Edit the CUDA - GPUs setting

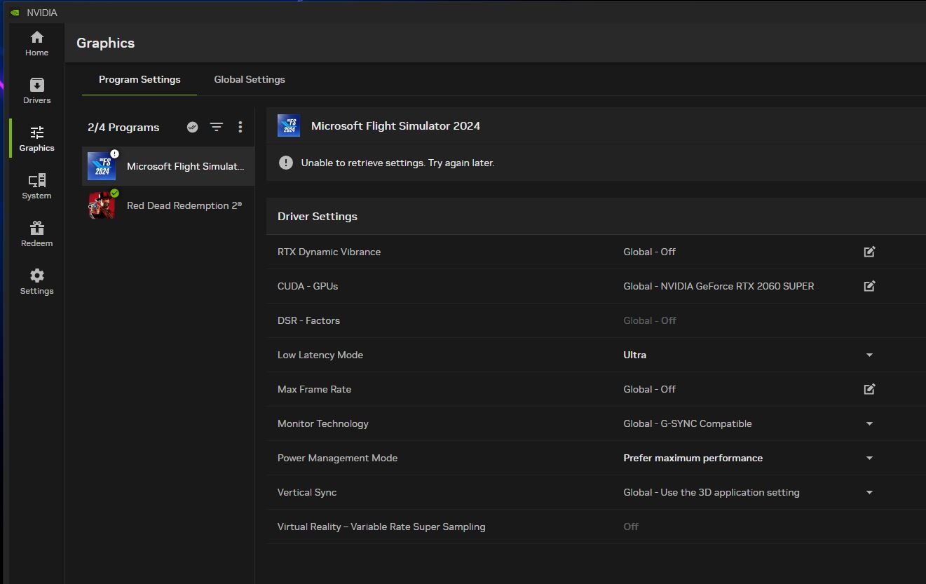[x=869, y=285]
